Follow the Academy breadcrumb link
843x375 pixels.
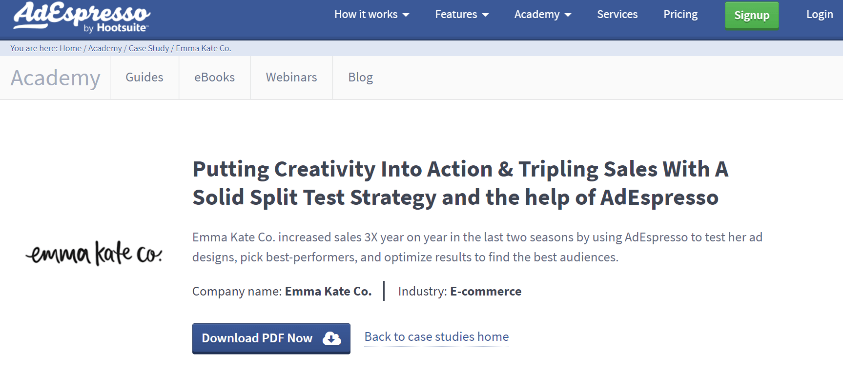click(105, 48)
